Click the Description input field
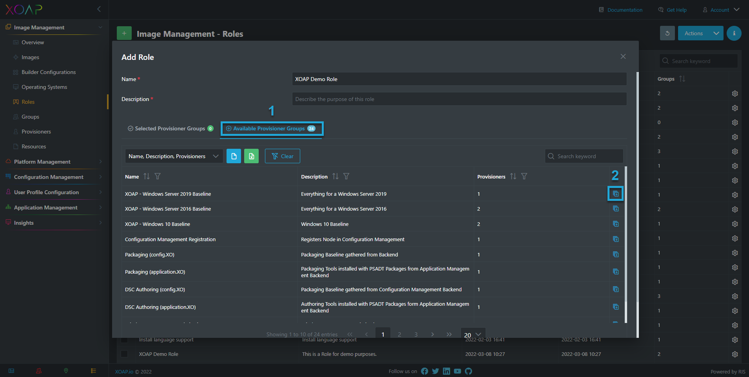The image size is (749, 377). pos(459,99)
